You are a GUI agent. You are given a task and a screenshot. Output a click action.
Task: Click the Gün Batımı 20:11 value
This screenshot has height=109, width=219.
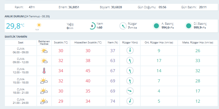[x=203, y=7]
